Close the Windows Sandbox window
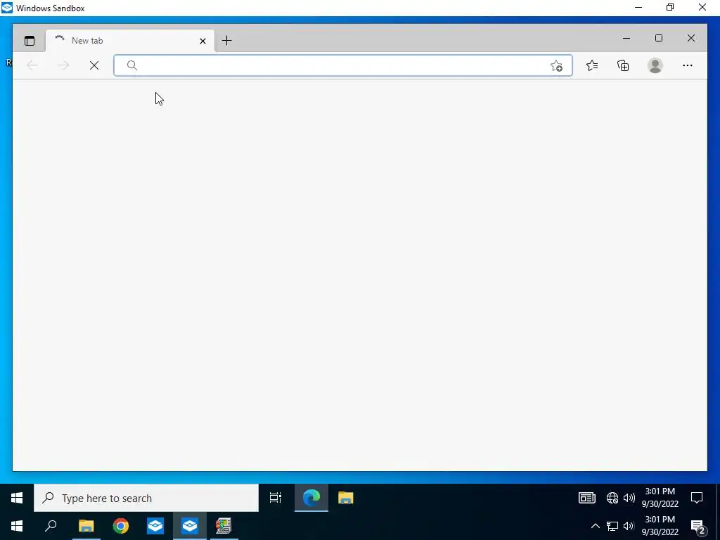This screenshot has height=540, width=720. (x=702, y=7)
